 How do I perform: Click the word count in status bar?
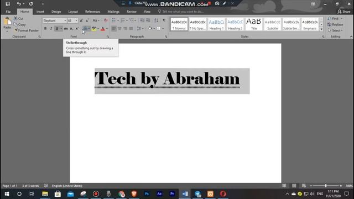pyautogui.click(x=30, y=186)
